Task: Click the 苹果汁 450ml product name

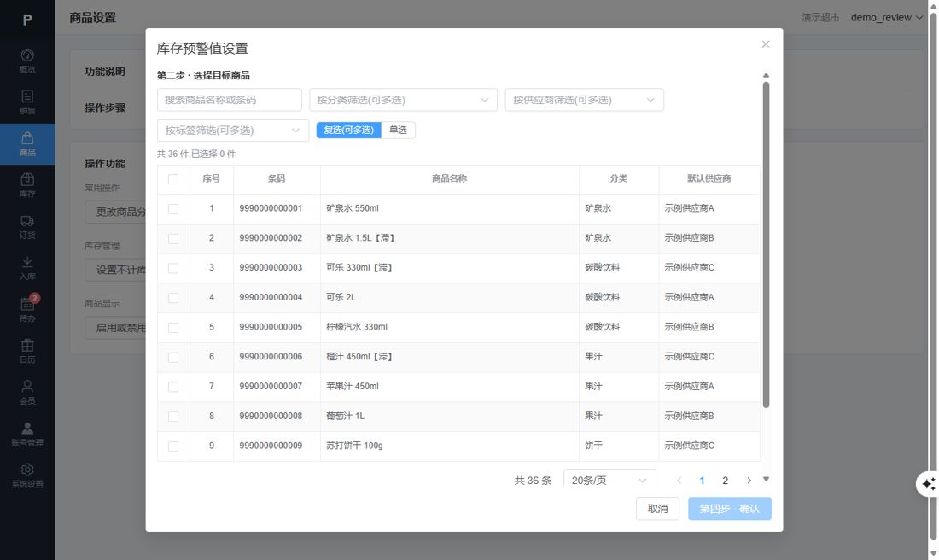Action: pyautogui.click(x=352, y=387)
